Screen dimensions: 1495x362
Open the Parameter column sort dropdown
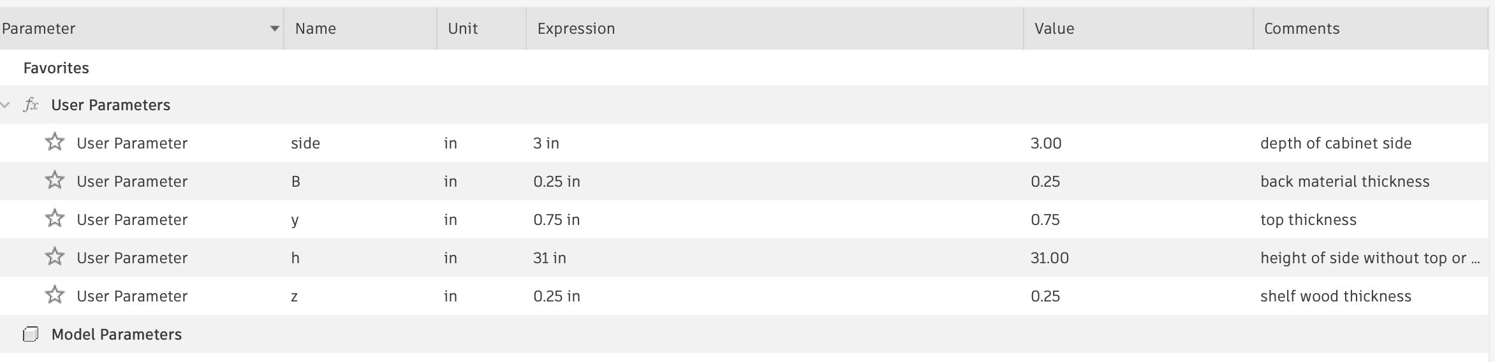pyautogui.click(x=274, y=28)
